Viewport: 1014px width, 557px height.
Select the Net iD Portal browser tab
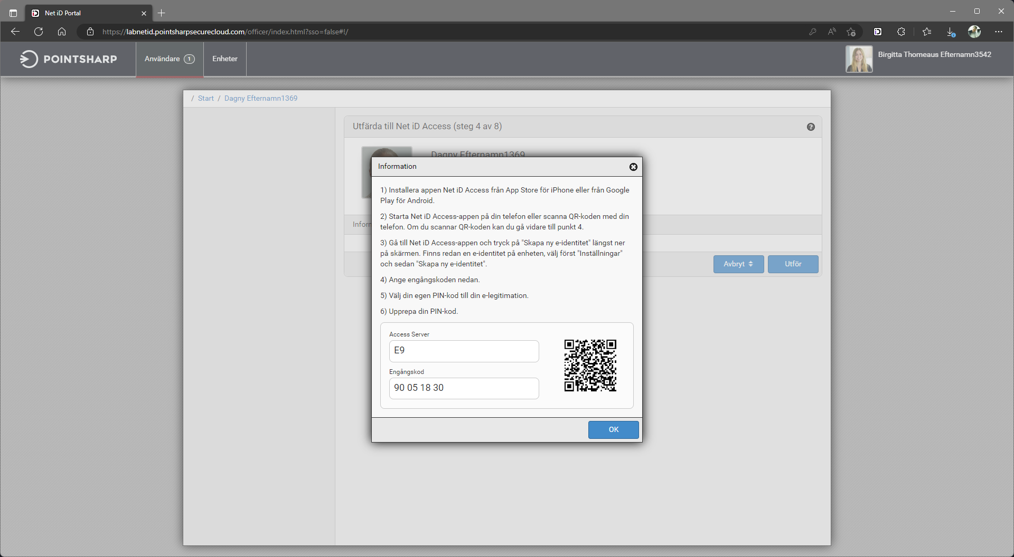tap(89, 13)
